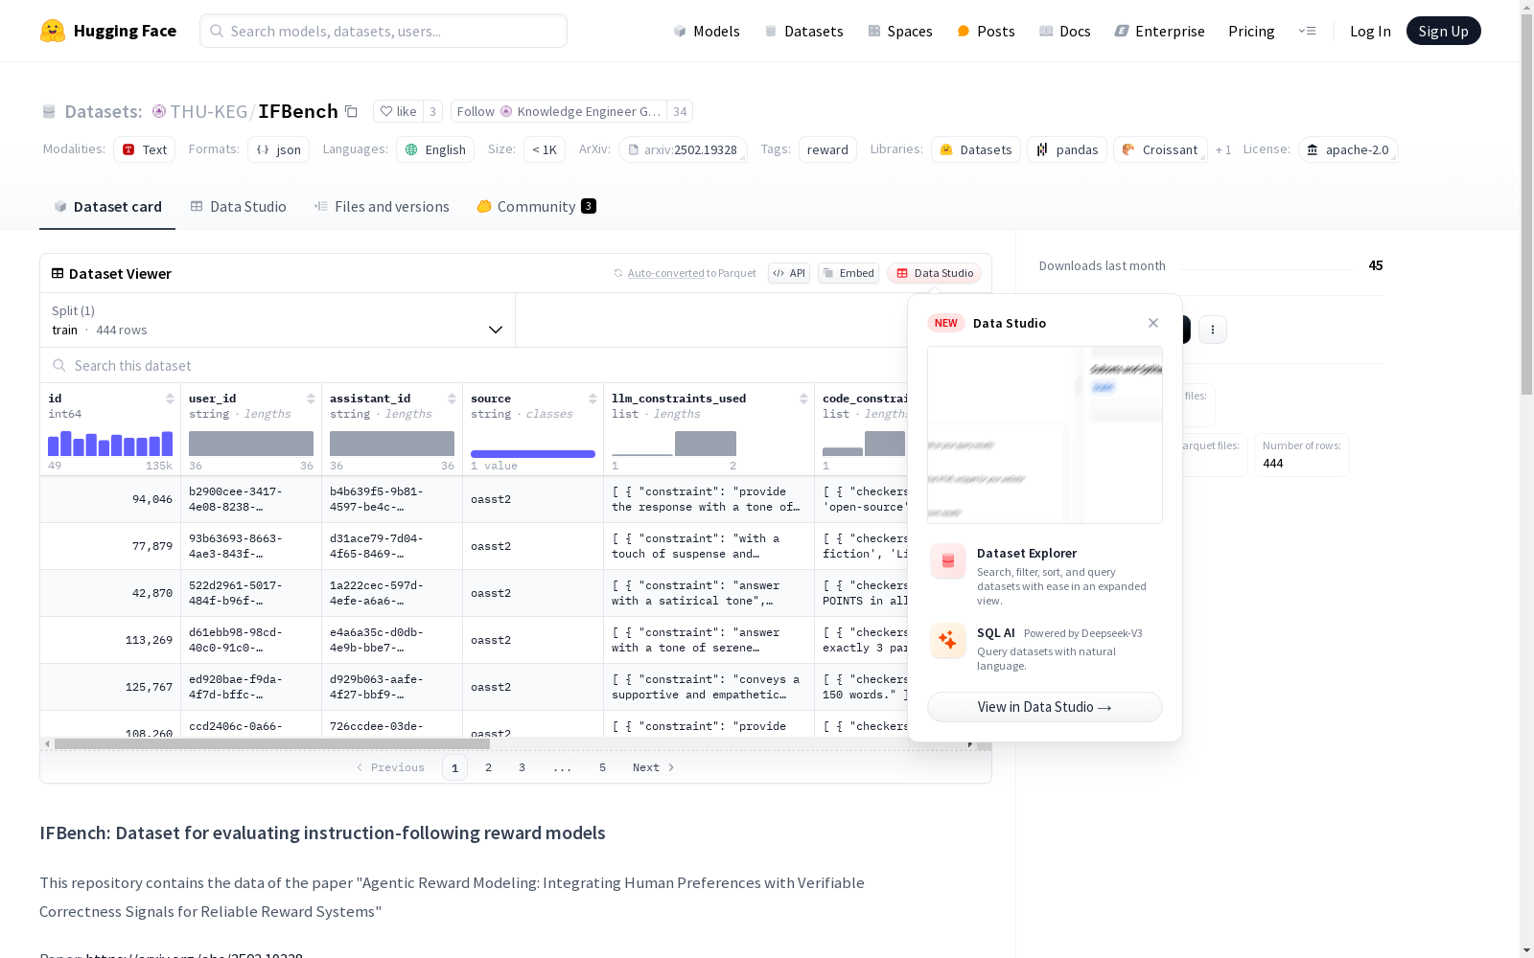The width and height of the screenshot is (1534, 958).
Task: Click the pandas library tag
Action: (1067, 149)
